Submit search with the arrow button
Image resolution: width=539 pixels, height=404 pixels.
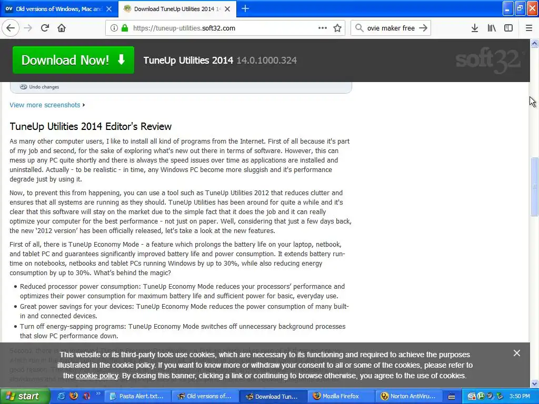pos(423,28)
